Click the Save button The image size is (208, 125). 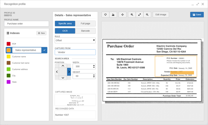[x=197, y=15]
